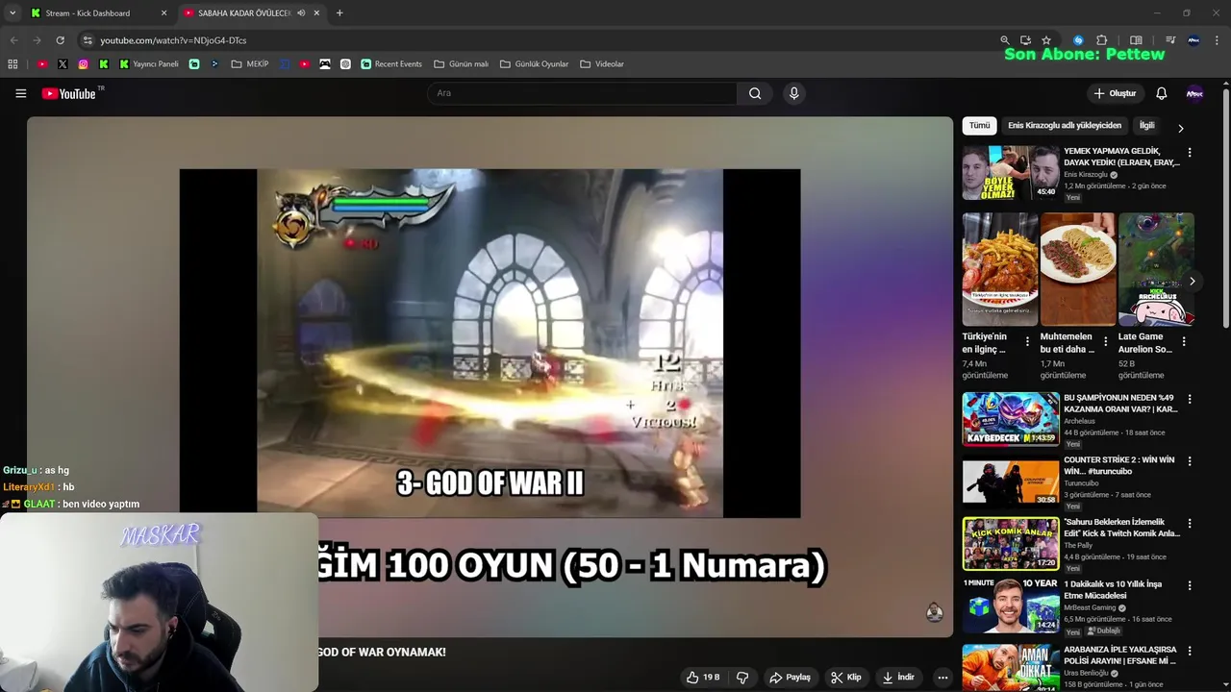Open options for 1 Dakikalık vs 10 Yıllık video

coord(1190,585)
